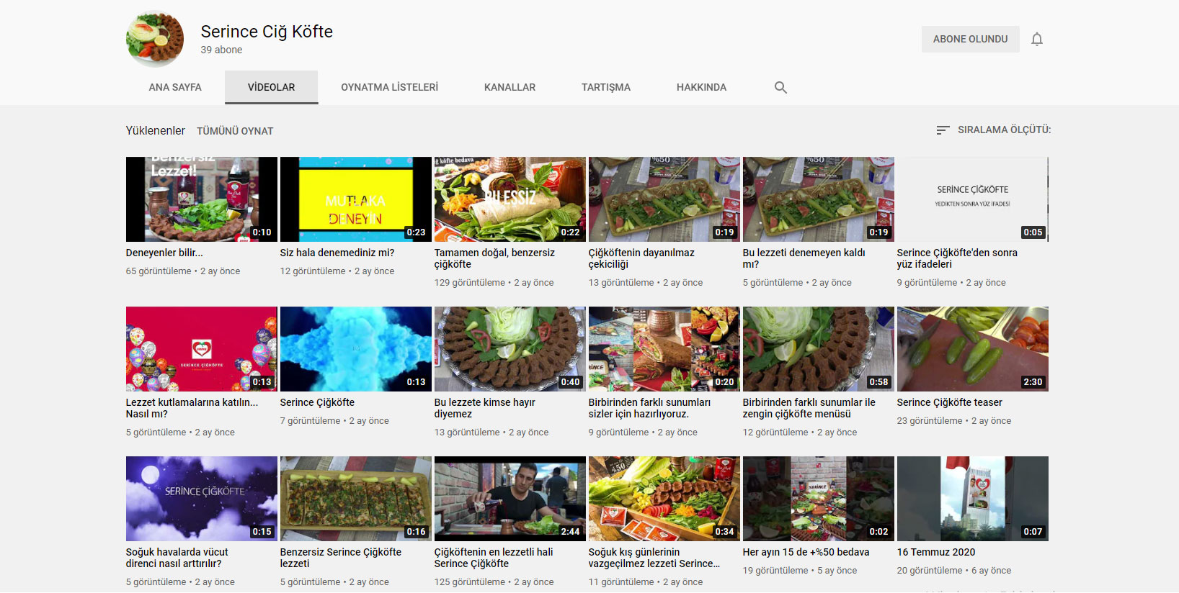Screen dimensions: 1179x593
Task: Go to the KANALLAR tab
Action: [x=510, y=87]
